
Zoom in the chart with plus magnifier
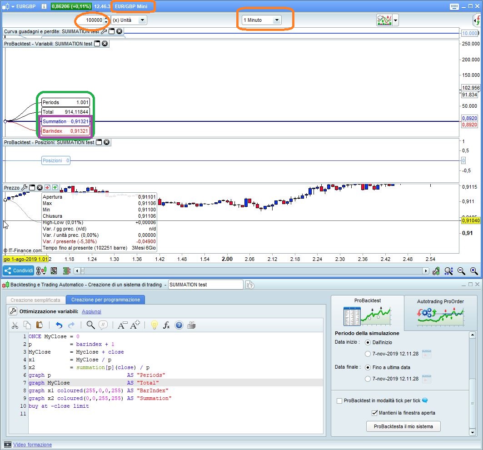point(474,271)
